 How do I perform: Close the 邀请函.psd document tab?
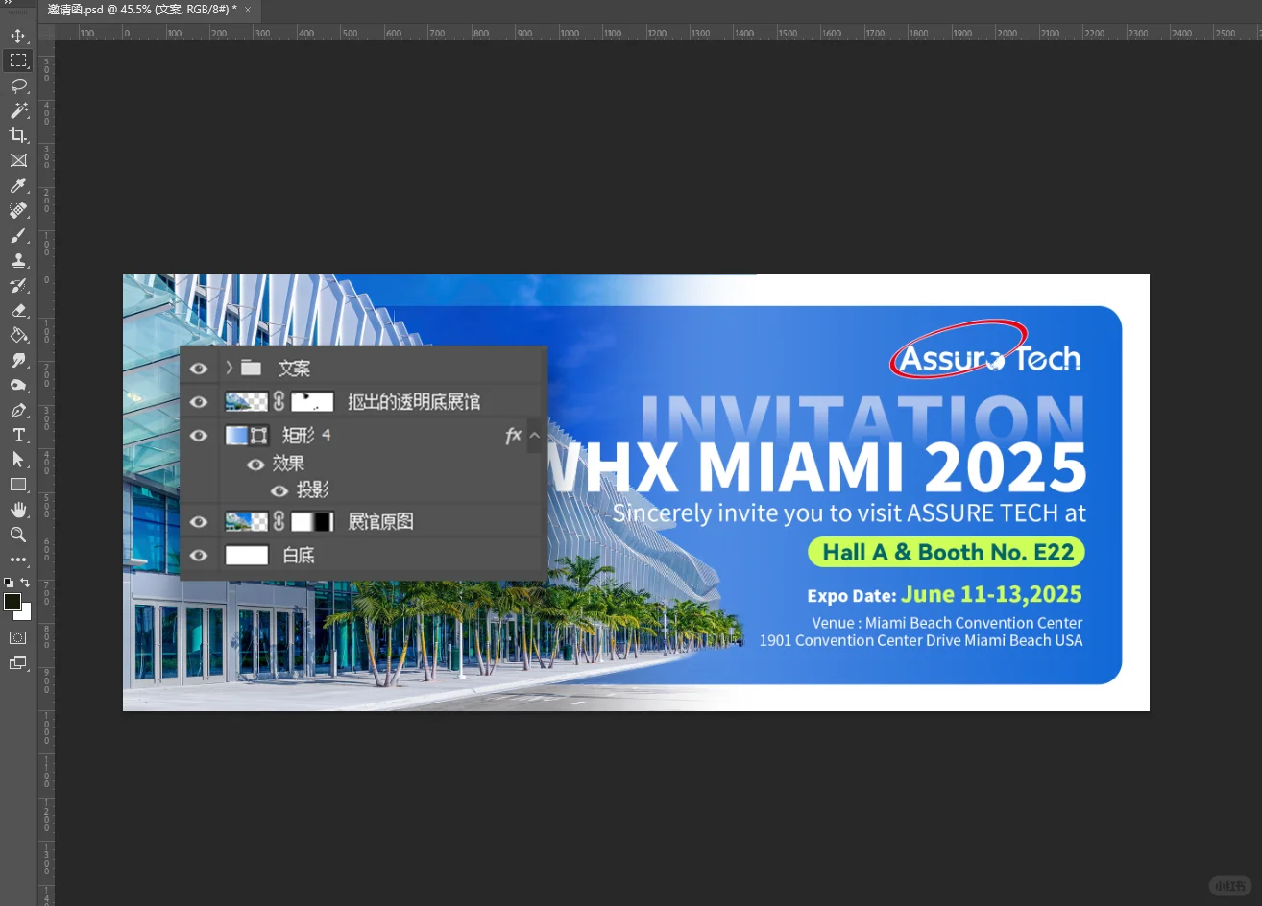248,10
